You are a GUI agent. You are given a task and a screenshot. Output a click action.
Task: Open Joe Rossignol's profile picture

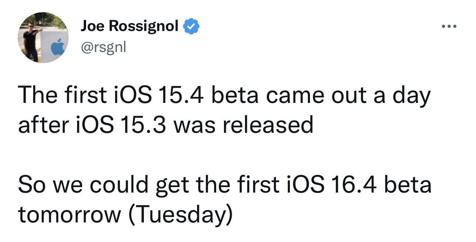pyautogui.click(x=43, y=38)
